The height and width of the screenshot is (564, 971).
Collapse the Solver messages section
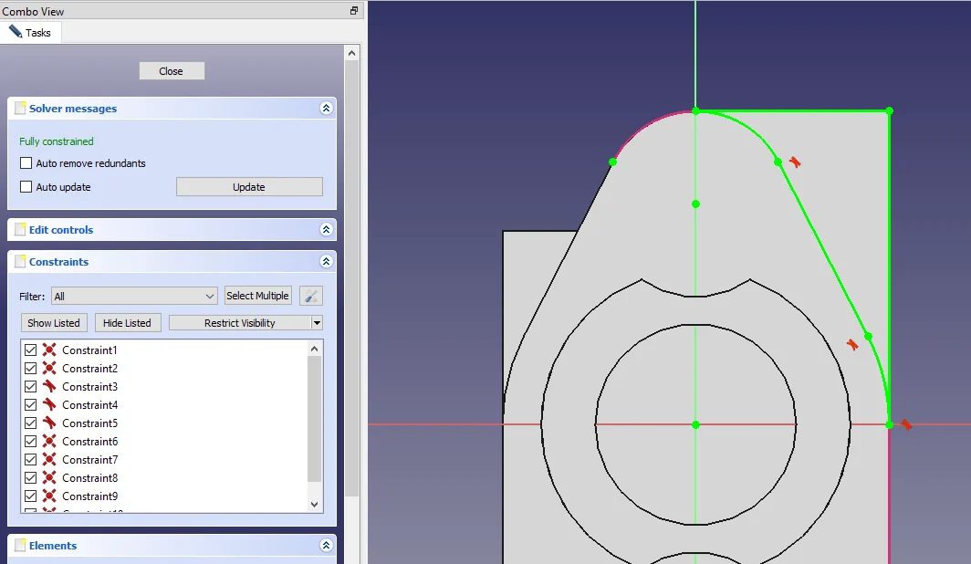pos(326,109)
